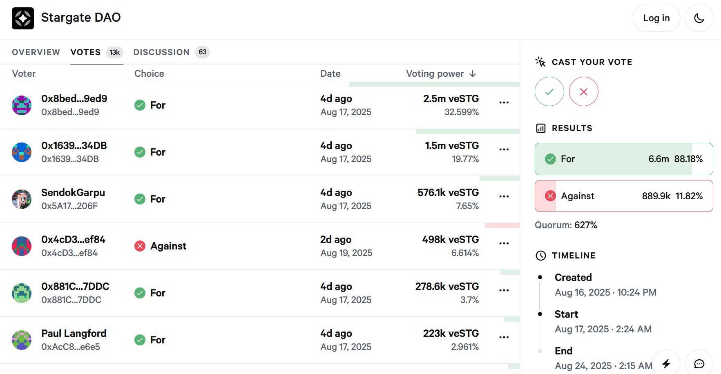Switch to the Overview tab

(36, 52)
